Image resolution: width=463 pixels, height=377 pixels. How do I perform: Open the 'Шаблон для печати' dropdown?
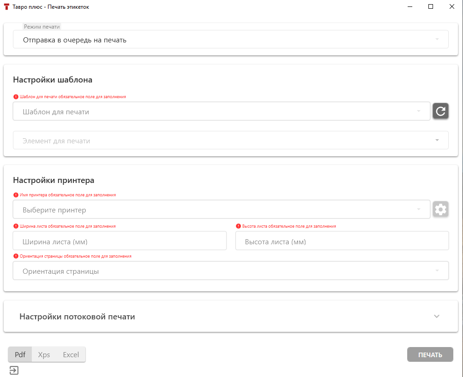tap(221, 112)
